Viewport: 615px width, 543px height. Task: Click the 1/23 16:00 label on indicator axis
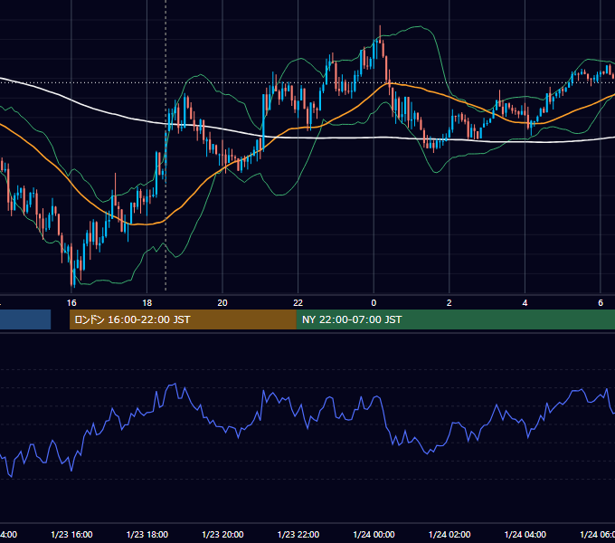pyautogui.click(x=71, y=534)
